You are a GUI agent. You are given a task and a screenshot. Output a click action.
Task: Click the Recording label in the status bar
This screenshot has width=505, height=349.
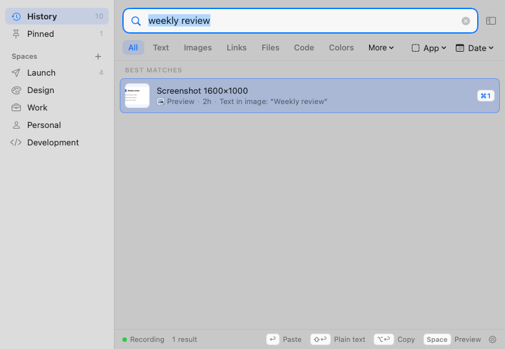pos(147,339)
